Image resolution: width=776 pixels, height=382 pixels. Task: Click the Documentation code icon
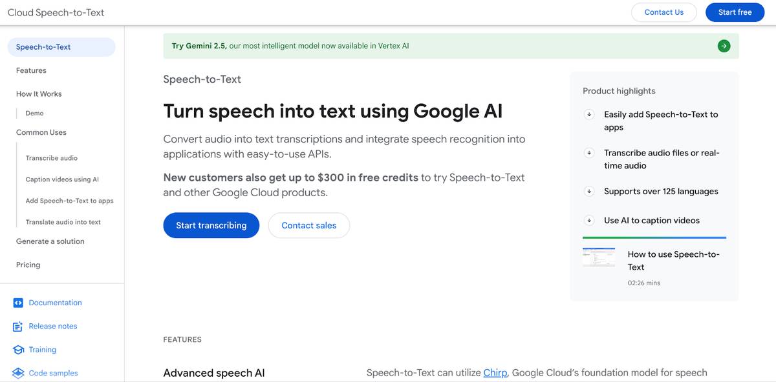(x=18, y=303)
